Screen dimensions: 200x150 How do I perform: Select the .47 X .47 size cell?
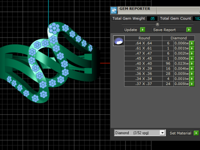click(x=144, y=53)
